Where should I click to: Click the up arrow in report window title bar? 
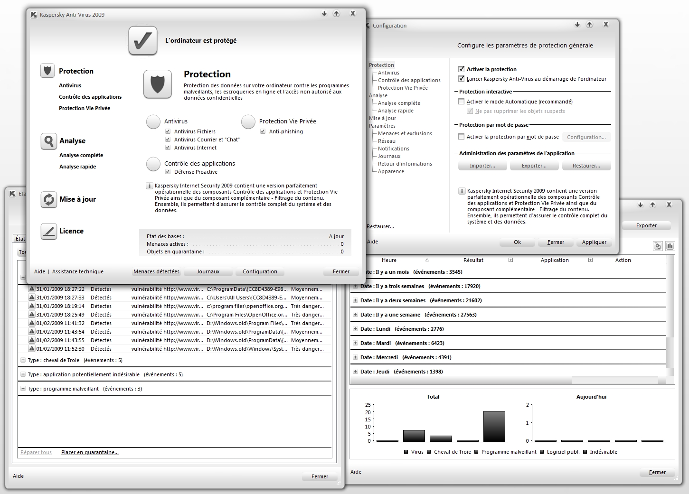pos(652,205)
